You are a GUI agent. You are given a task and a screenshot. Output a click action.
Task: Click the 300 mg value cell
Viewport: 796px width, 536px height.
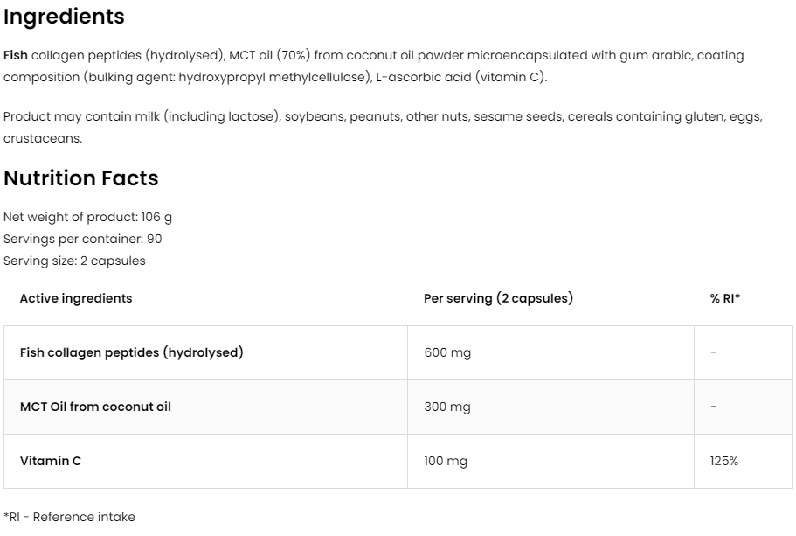447,407
